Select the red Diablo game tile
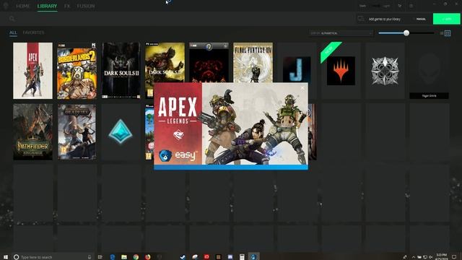Screen dimensions: 462x260 tap(209, 62)
